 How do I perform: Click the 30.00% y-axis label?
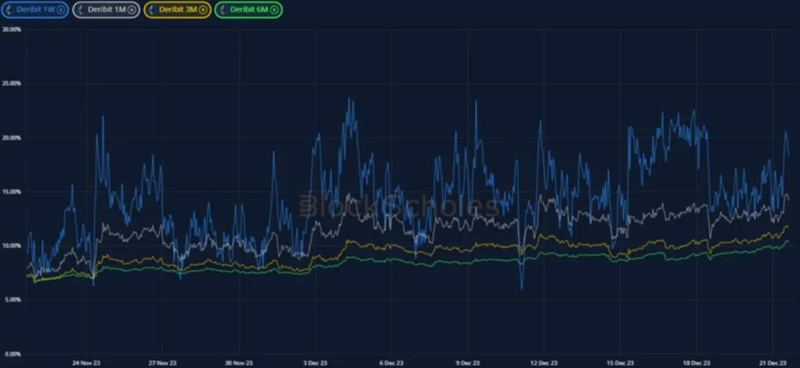pyautogui.click(x=11, y=29)
